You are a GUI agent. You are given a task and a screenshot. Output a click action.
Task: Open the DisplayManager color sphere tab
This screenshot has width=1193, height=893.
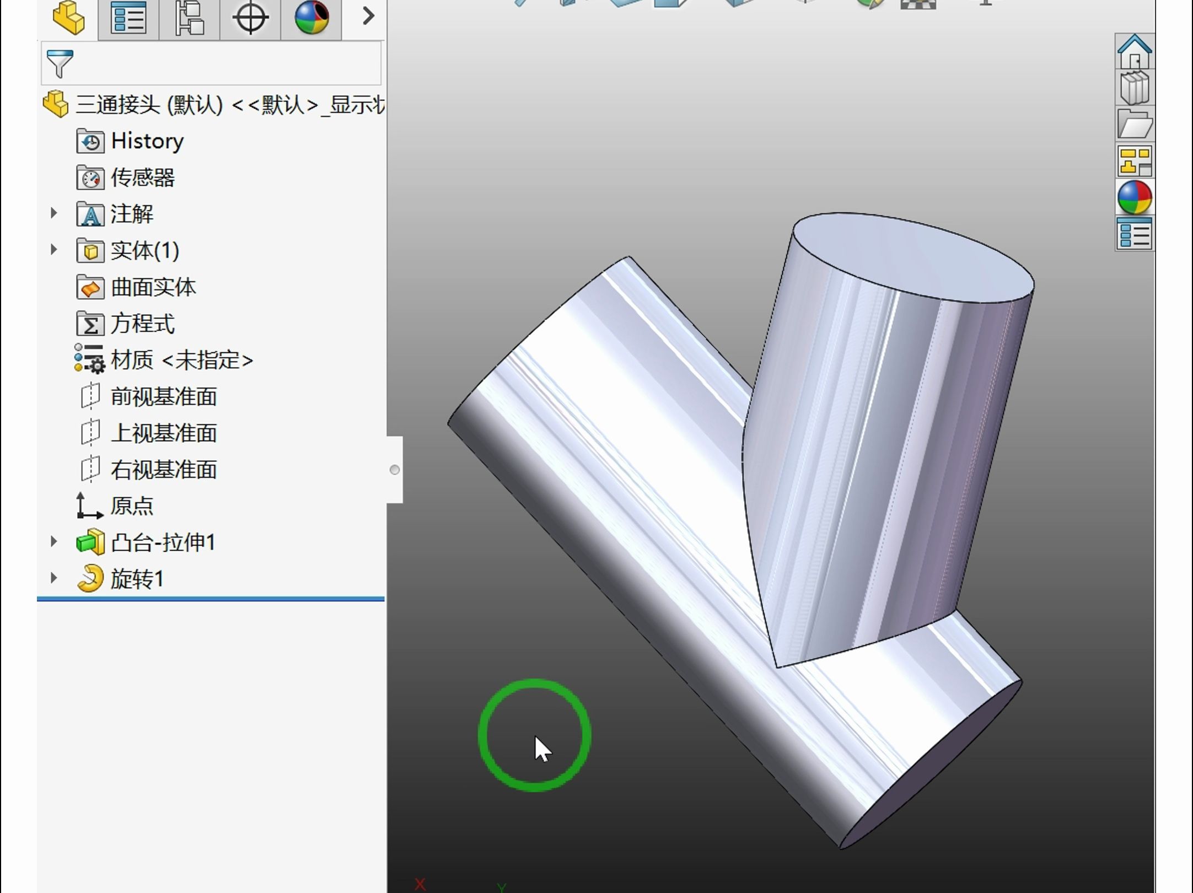[311, 18]
